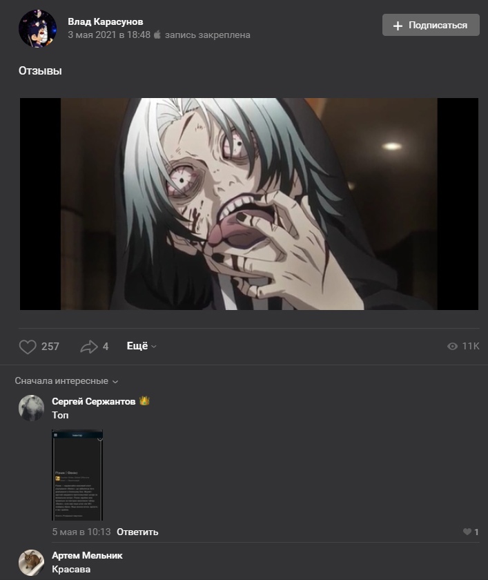
Task: Open the screenshot attachment in Сергей's comment
Action: (x=77, y=475)
